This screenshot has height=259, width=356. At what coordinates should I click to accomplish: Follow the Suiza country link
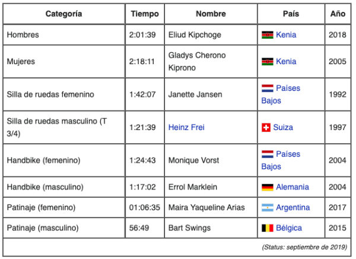284,127
